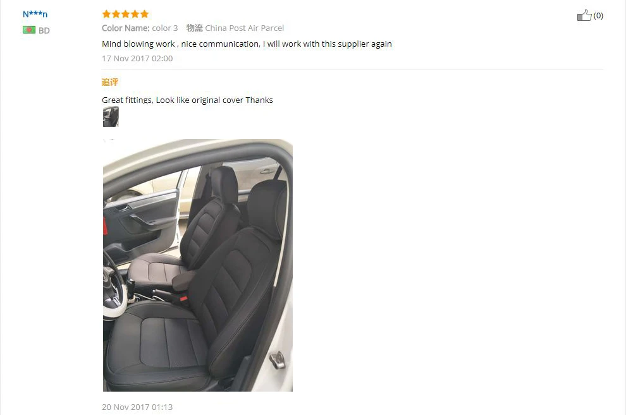
Task: Click the 物流 logistics label
Action: [194, 28]
